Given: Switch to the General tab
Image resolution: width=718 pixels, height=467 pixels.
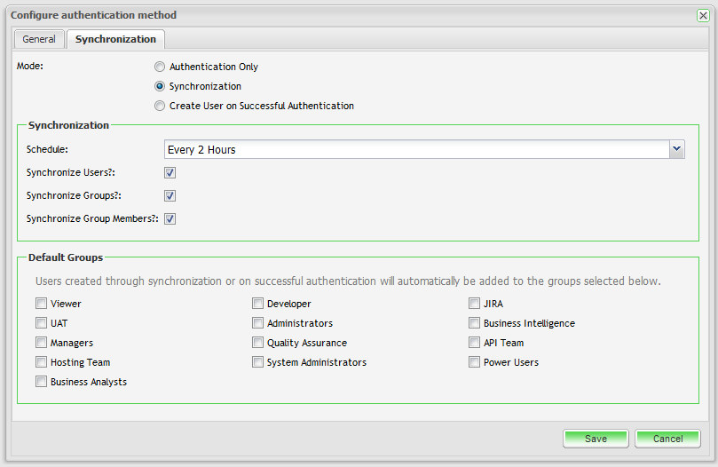Looking at the screenshot, I should tap(39, 39).
